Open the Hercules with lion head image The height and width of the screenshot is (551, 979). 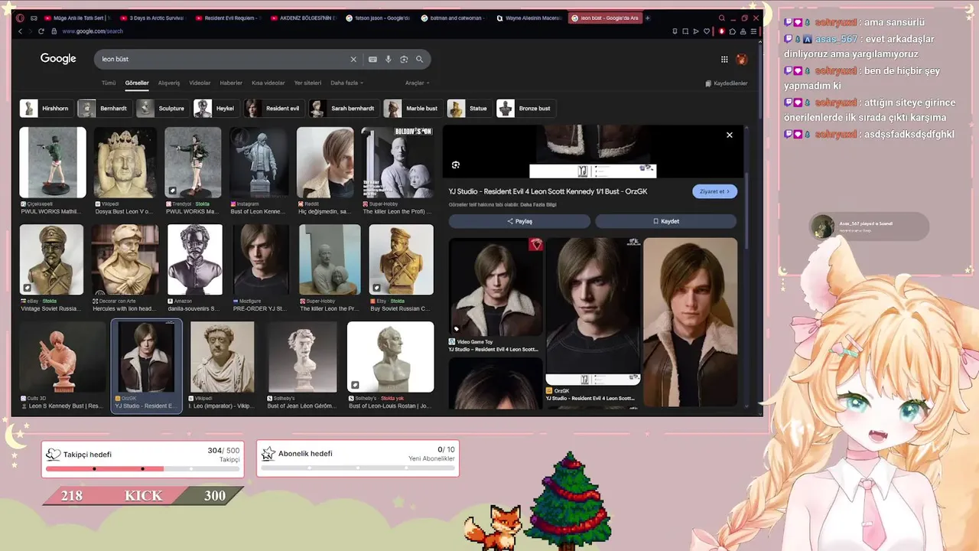click(x=125, y=259)
